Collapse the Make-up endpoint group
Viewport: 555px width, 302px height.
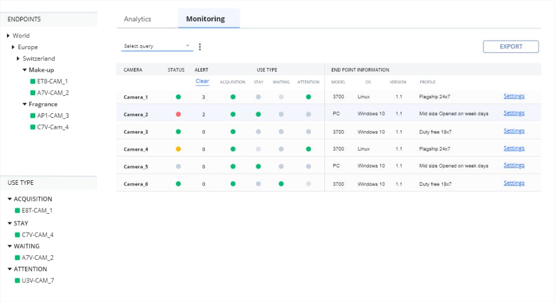24,70
